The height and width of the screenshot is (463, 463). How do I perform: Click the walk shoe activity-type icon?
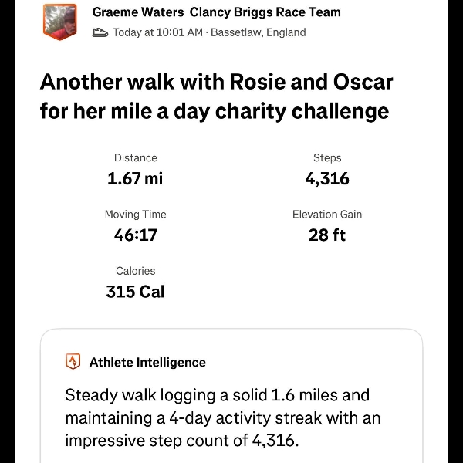pos(100,32)
